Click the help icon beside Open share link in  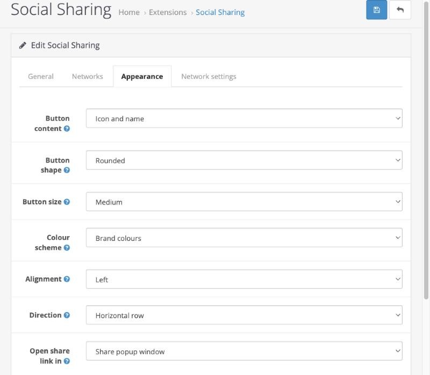pos(67,361)
